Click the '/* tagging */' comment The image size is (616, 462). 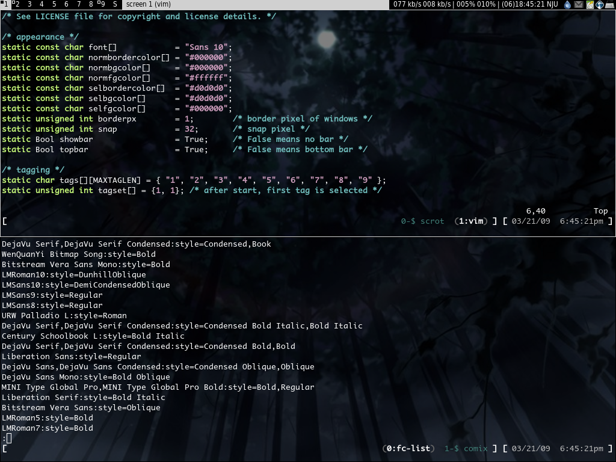click(33, 170)
